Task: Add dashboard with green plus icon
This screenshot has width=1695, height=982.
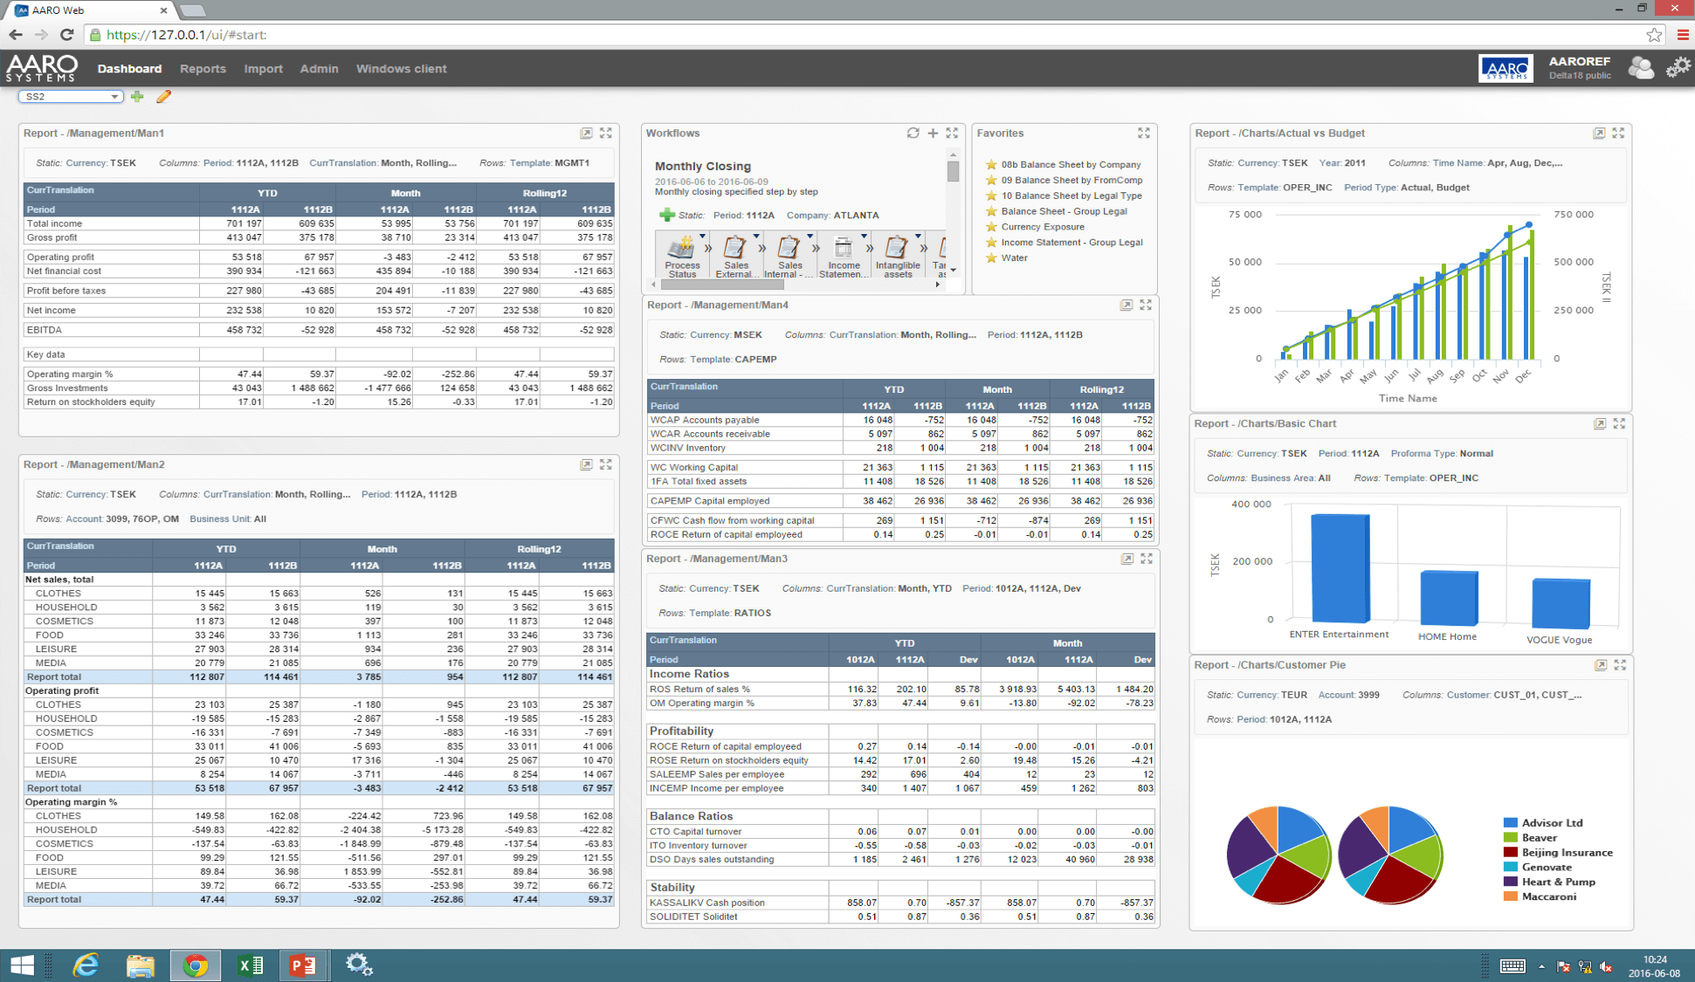Action: [x=137, y=97]
